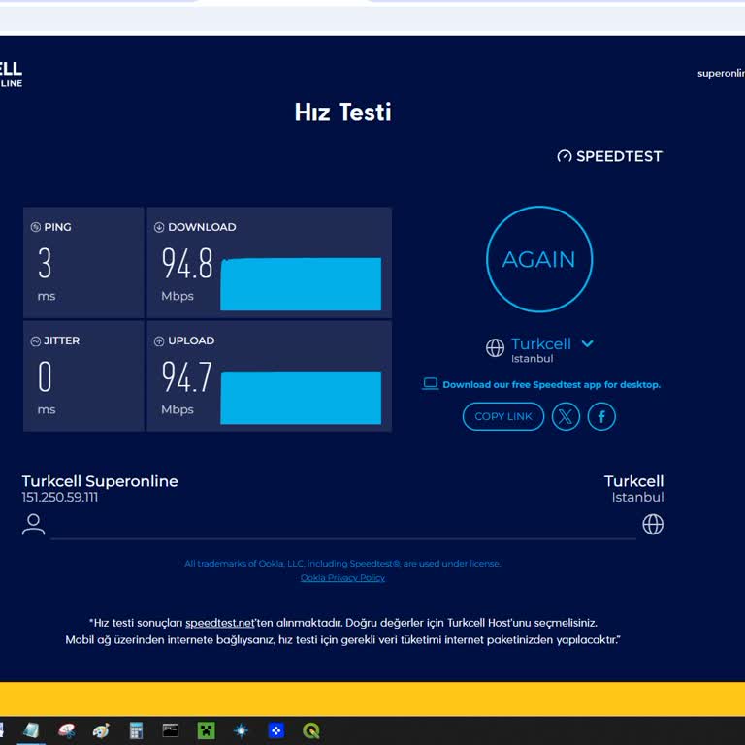Open Notepad from the taskbar
This screenshot has height=745, width=745.
31,730
